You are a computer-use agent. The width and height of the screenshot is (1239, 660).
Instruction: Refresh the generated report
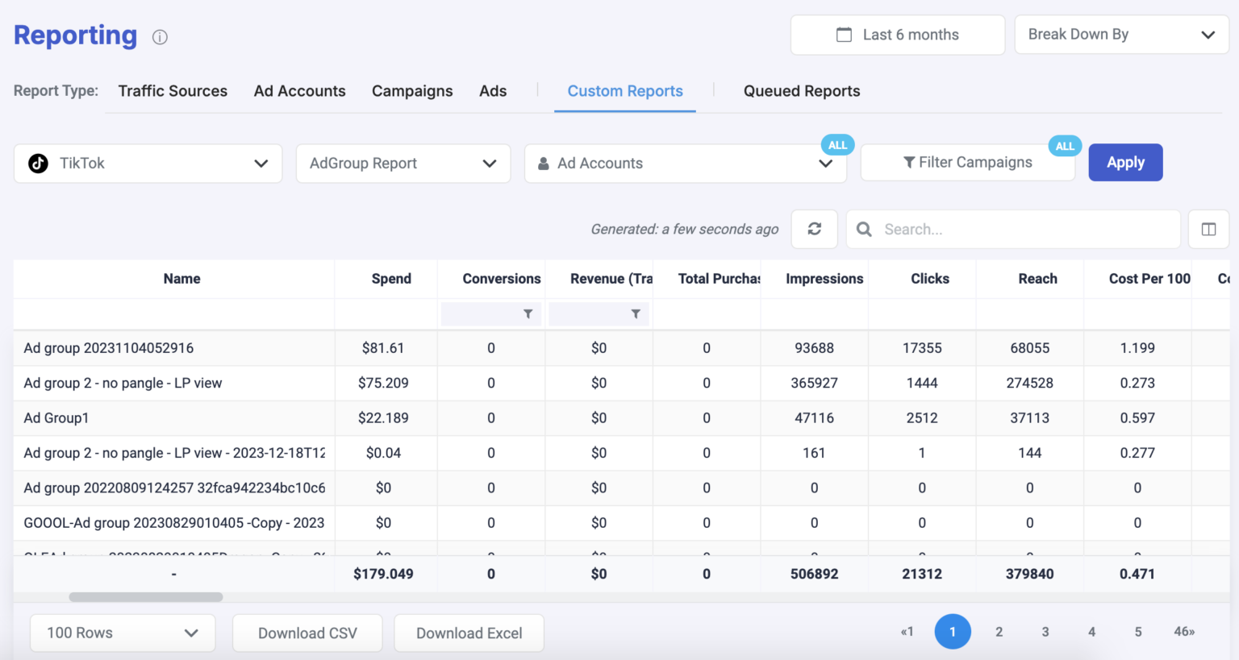click(x=814, y=229)
